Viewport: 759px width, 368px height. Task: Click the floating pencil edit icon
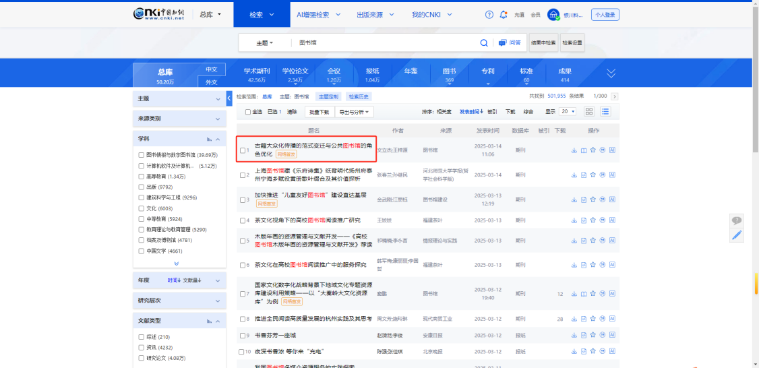click(737, 235)
